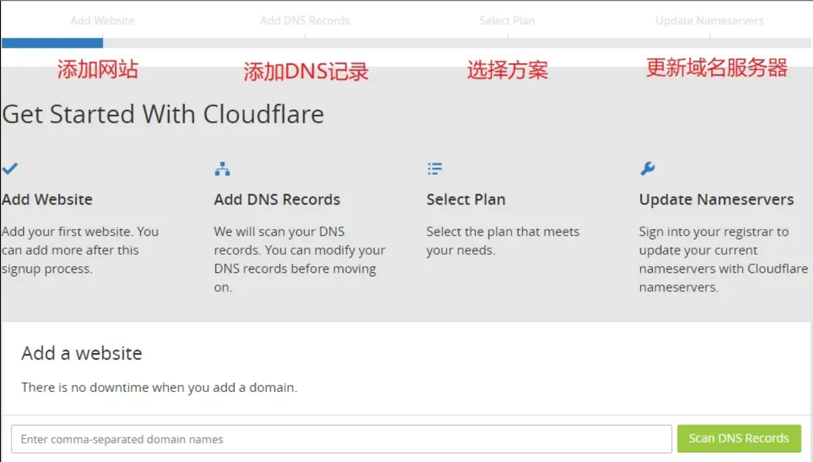Click the 'We will scan your DNS' description
The width and height of the screenshot is (813, 462).
(300, 259)
